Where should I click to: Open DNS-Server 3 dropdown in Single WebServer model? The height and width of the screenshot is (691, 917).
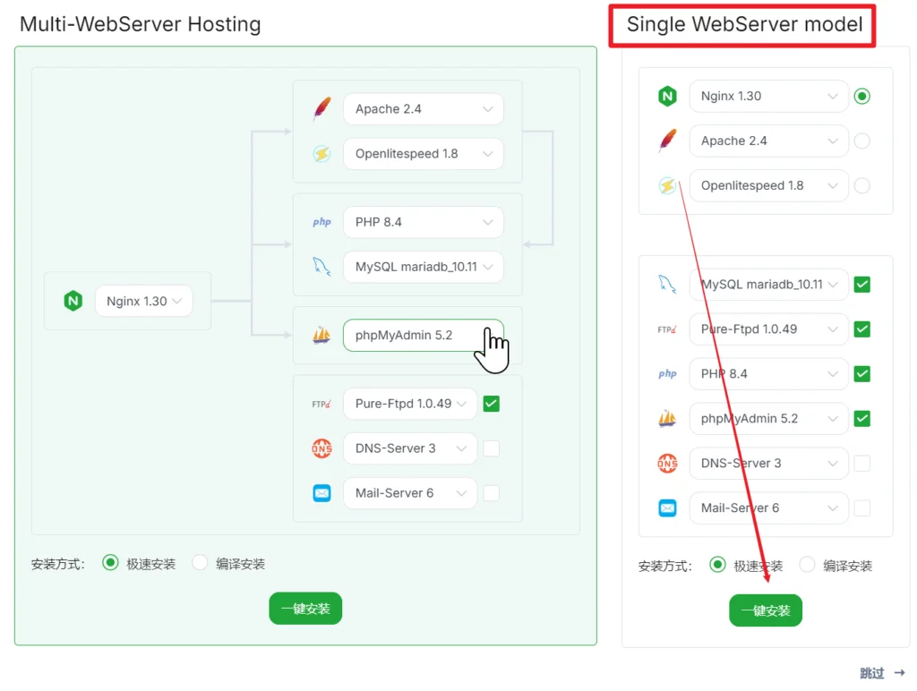tap(768, 464)
